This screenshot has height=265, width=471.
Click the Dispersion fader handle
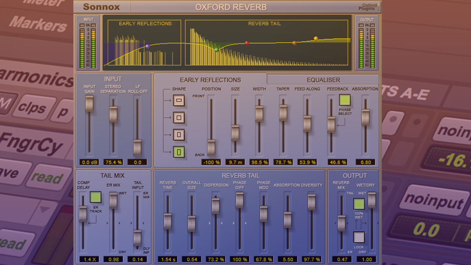click(x=215, y=206)
